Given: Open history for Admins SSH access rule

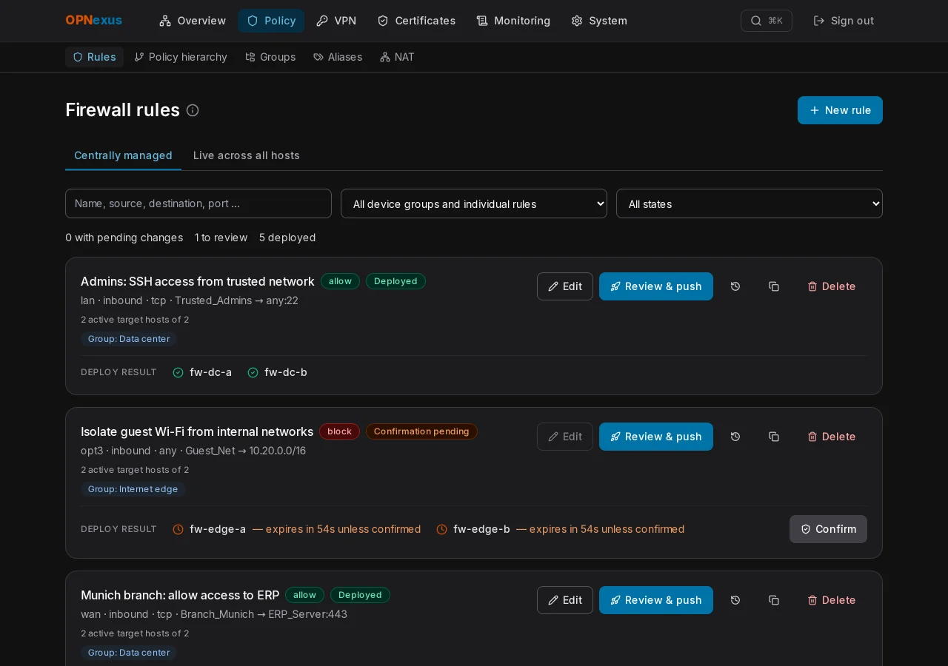Looking at the screenshot, I should click(x=735, y=286).
